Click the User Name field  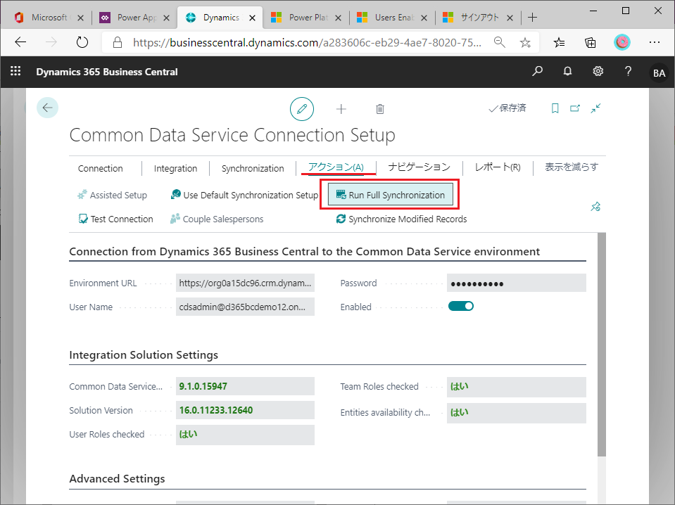(245, 307)
